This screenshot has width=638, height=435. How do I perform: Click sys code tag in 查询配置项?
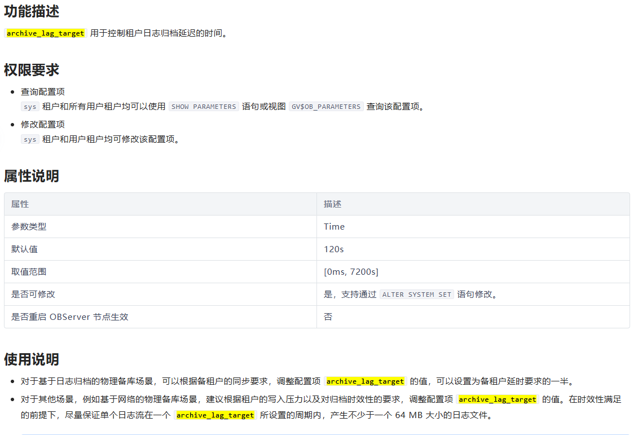(30, 107)
